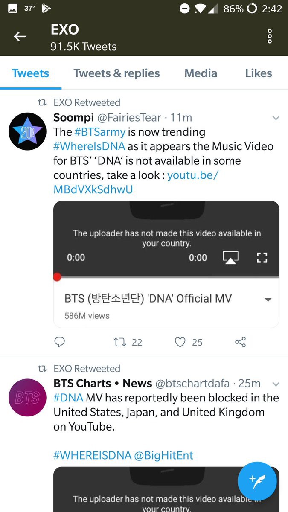
Task: Cast the DNA video via AirPlay icon
Action: pos(230,257)
